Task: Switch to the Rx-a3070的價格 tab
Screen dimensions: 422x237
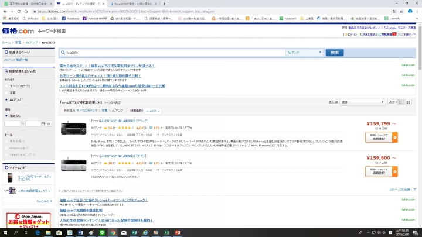Action: click(x=132, y=4)
